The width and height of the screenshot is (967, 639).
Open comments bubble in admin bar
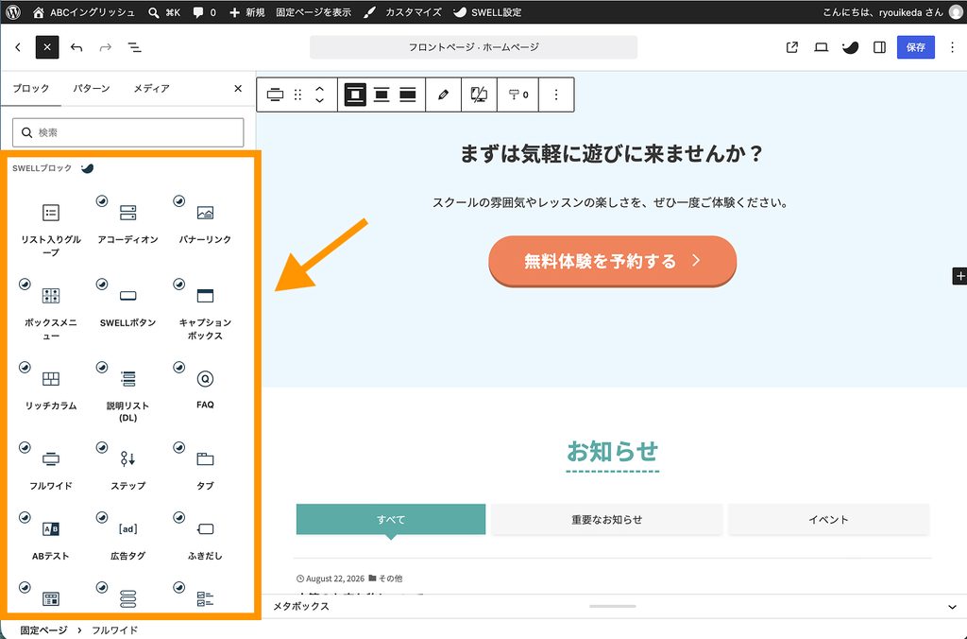click(204, 11)
